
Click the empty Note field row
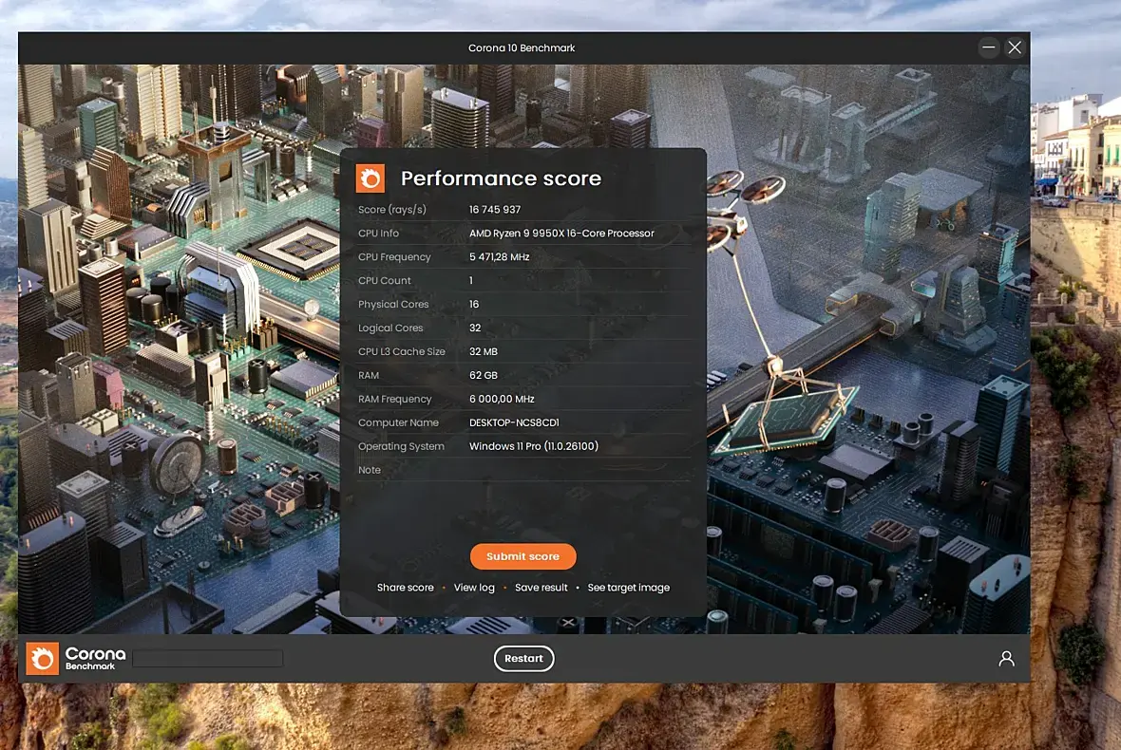coord(523,470)
